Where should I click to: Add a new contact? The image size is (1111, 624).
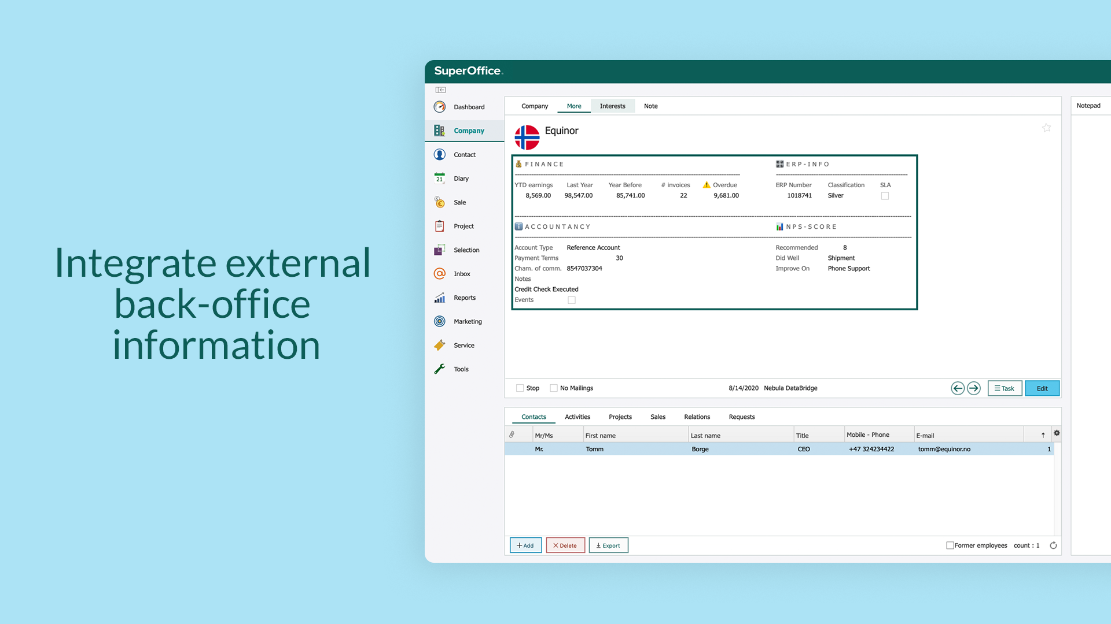tap(525, 545)
